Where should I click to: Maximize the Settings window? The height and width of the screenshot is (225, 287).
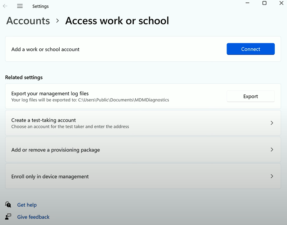[264, 3]
